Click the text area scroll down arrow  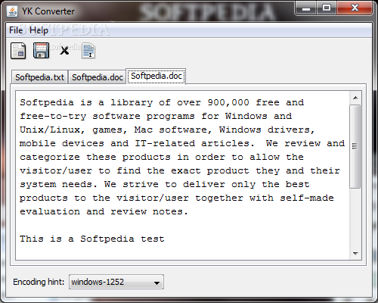355,253
